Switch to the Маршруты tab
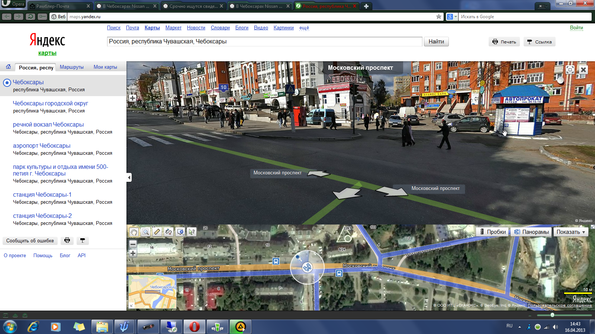 [72, 67]
